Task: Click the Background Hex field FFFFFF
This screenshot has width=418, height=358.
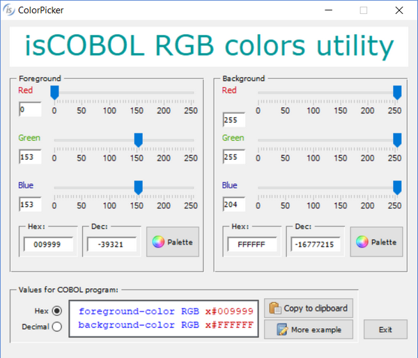Action: click(x=252, y=244)
